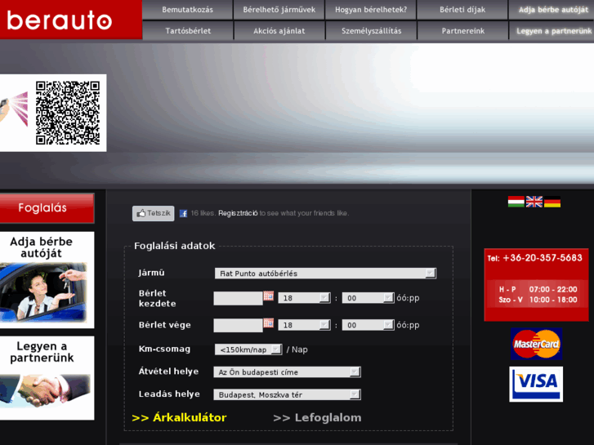594x445 pixels.
Task: Open Bérlet vége hour dropdown
Action: 304,325
